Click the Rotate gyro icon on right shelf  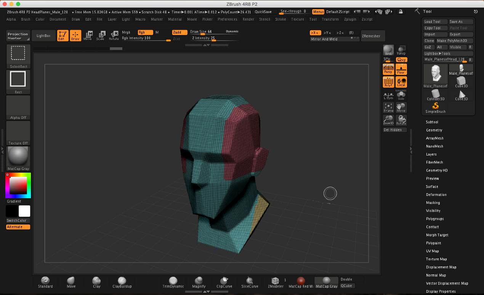[401, 120]
